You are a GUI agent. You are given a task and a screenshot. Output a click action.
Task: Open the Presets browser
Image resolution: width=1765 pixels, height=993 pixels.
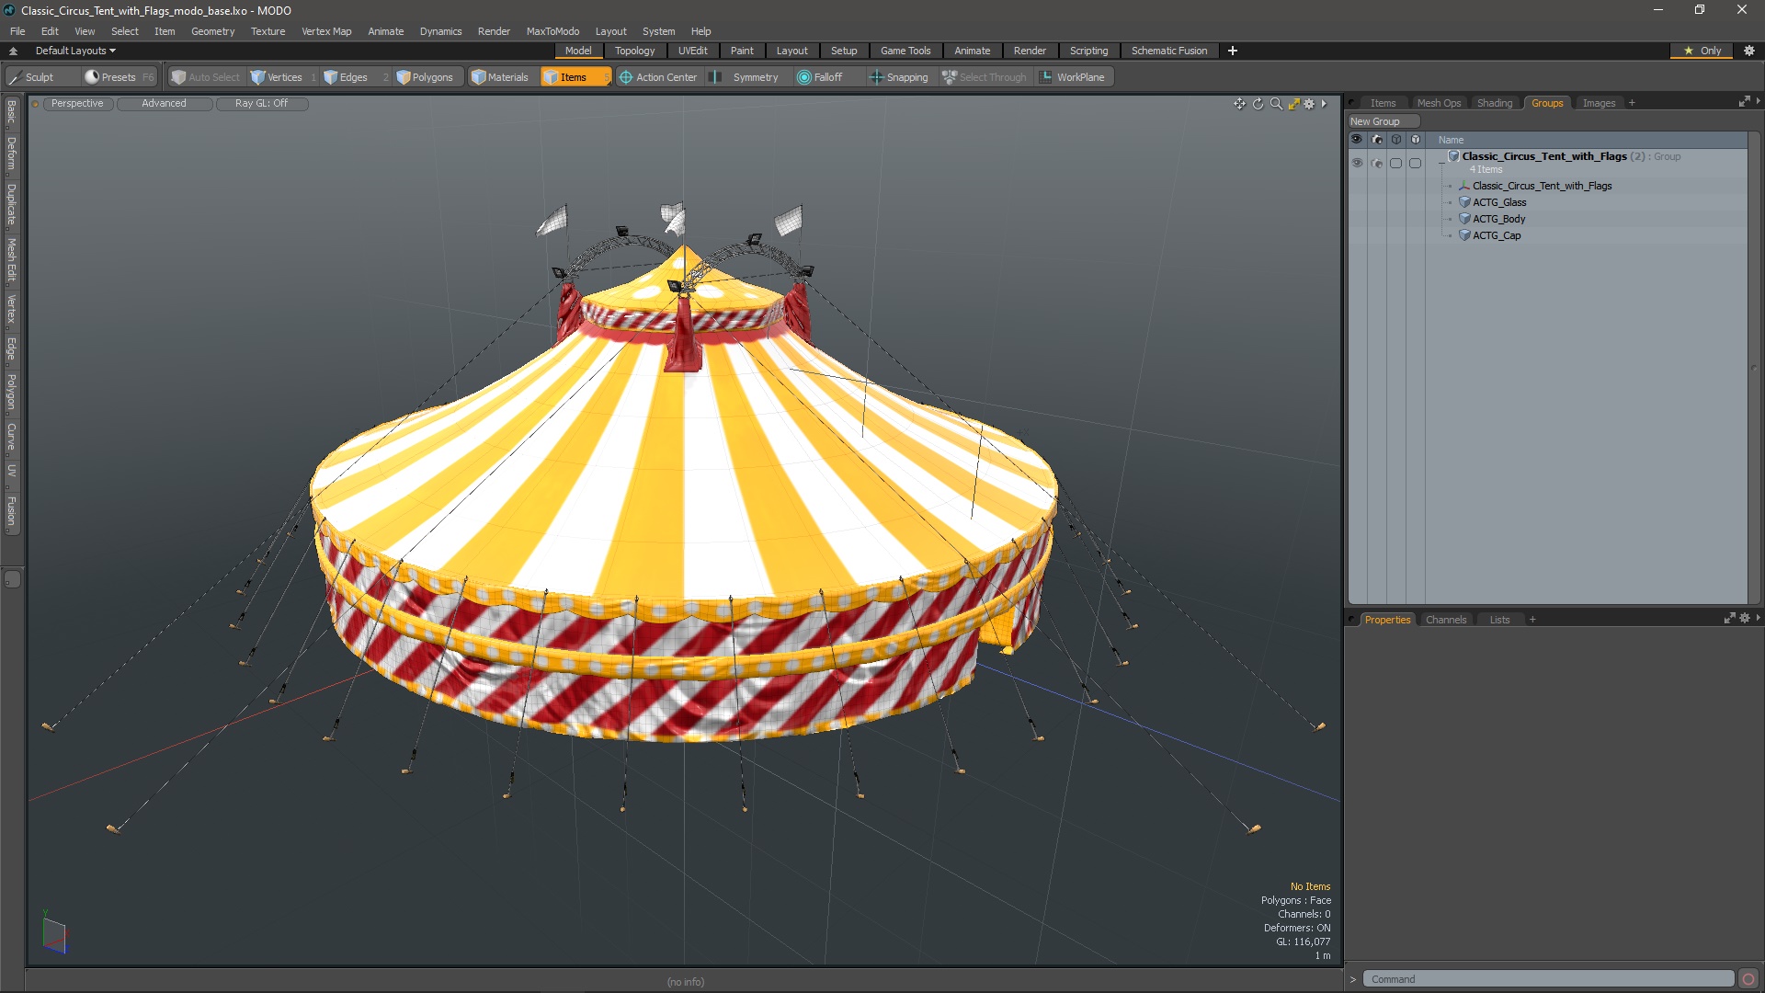119,77
